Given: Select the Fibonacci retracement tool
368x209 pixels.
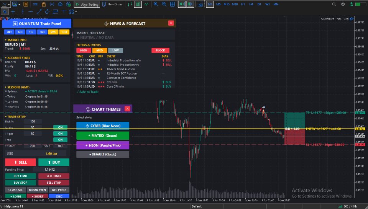Looking at the screenshot, I should pyautogui.click(x=55, y=11).
